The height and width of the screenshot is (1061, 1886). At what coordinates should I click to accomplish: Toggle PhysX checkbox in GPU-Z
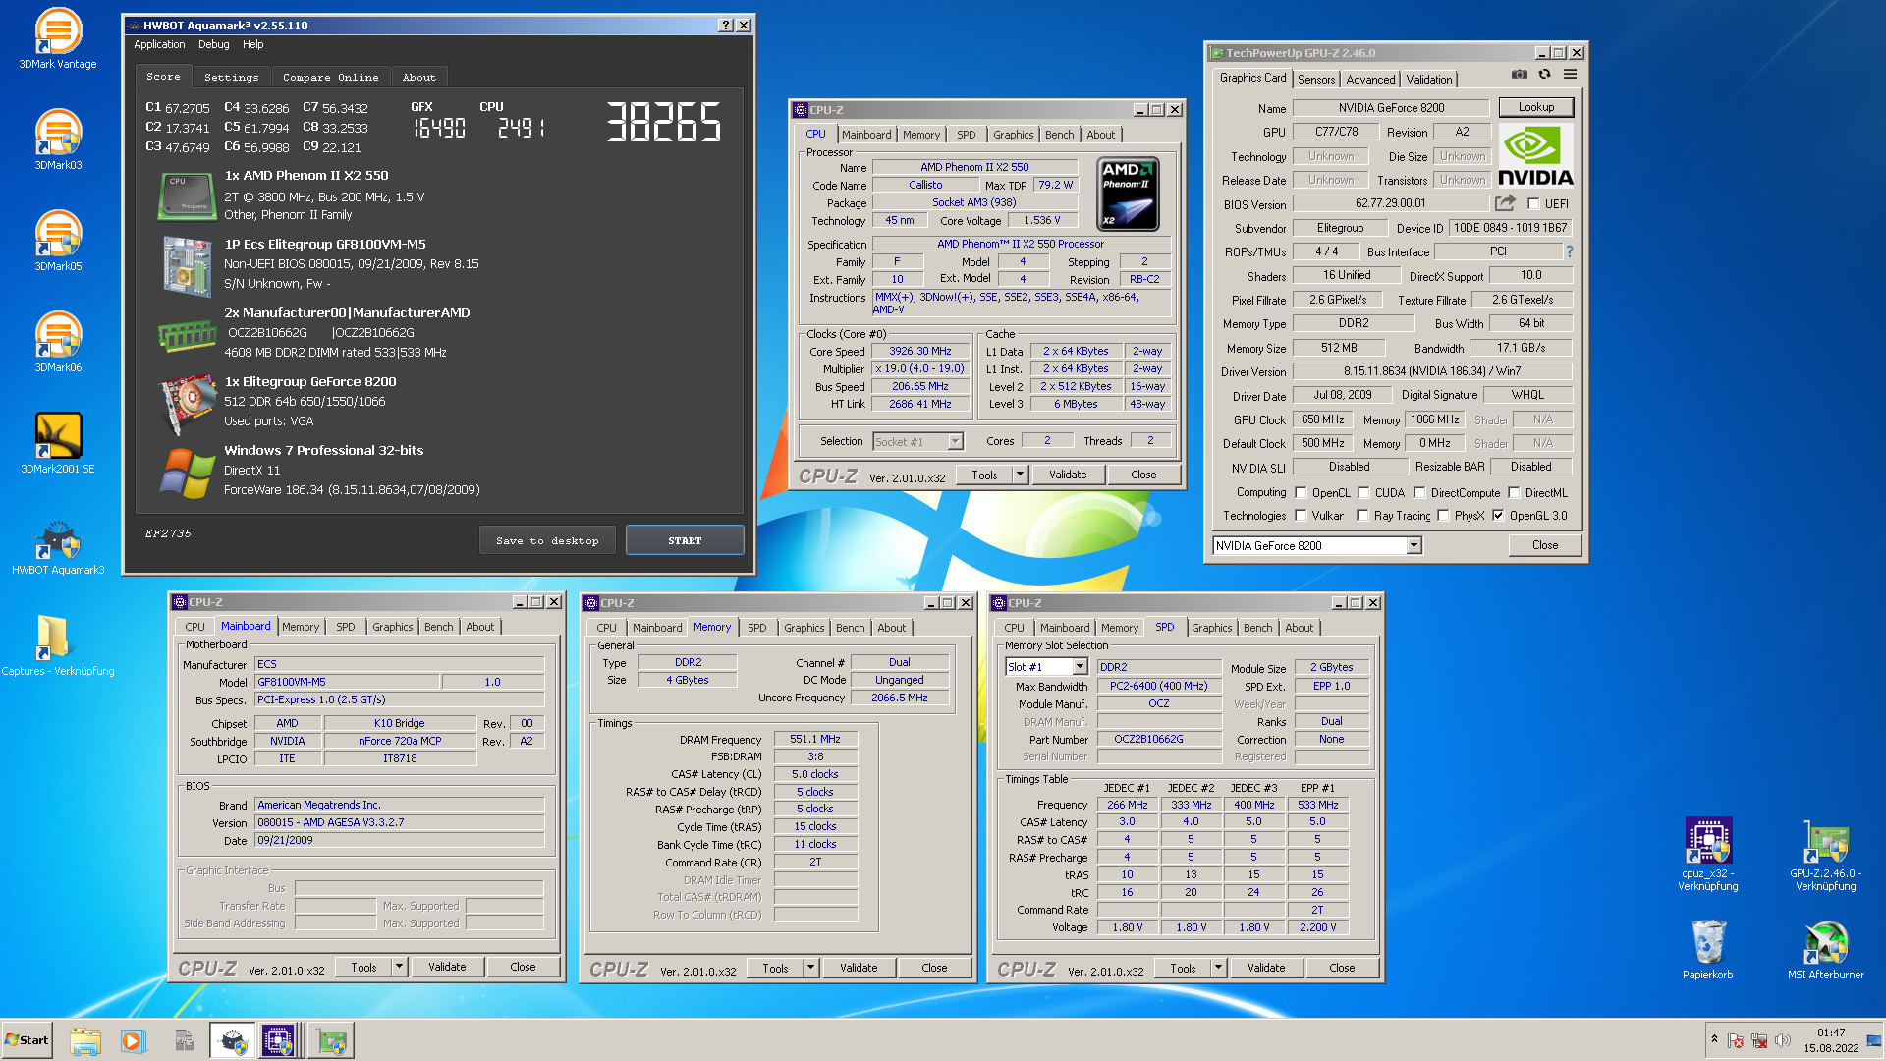(1443, 516)
